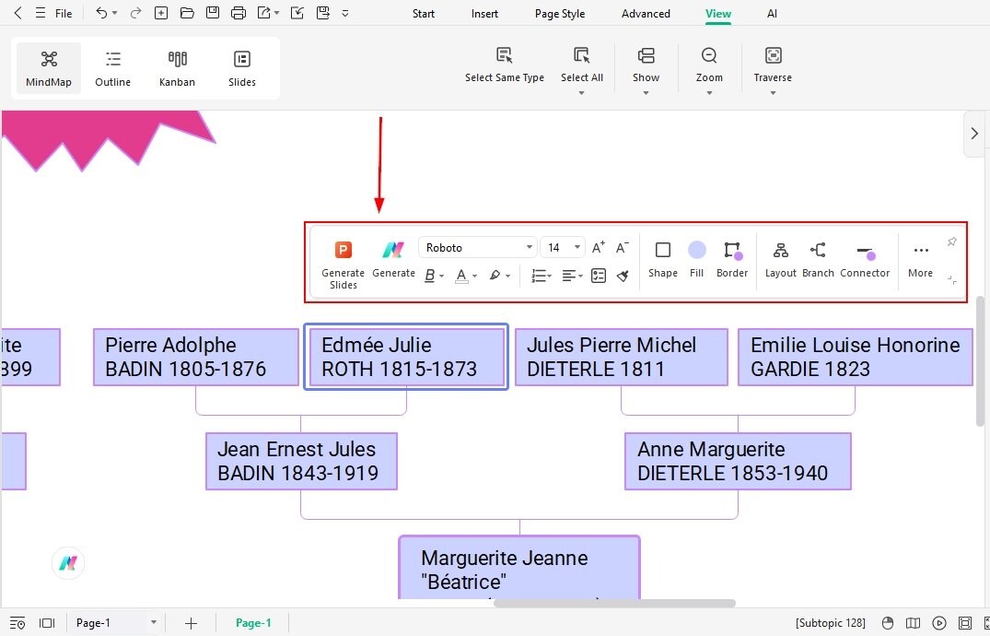Select the Connector tool
990x636 pixels.
pyautogui.click(x=865, y=258)
